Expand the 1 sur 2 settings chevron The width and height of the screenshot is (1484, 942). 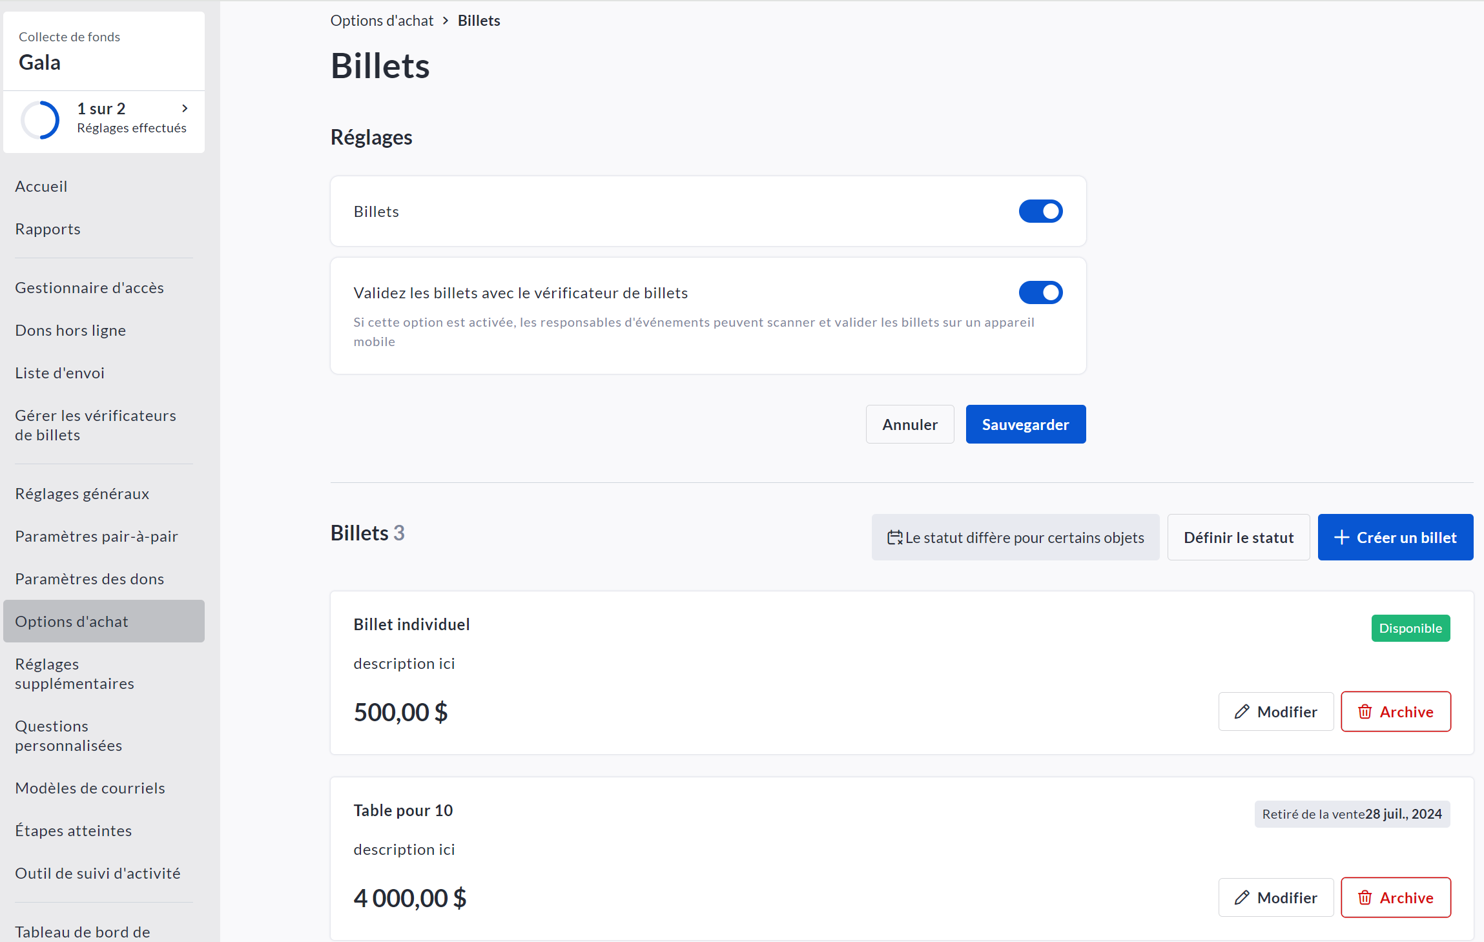coord(185,108)
